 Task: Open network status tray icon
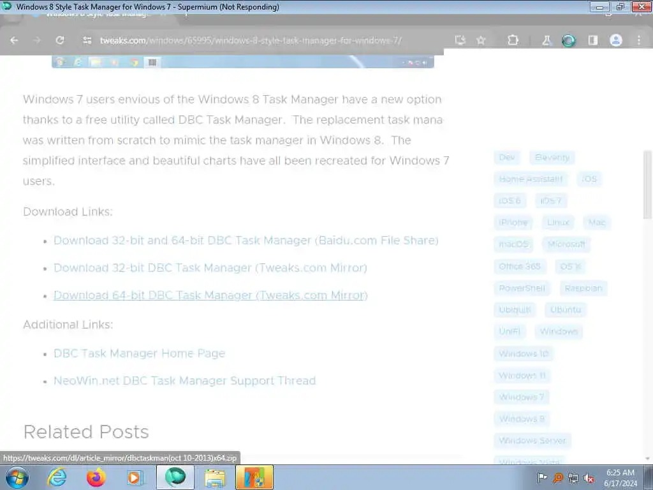tap(573, 478)
